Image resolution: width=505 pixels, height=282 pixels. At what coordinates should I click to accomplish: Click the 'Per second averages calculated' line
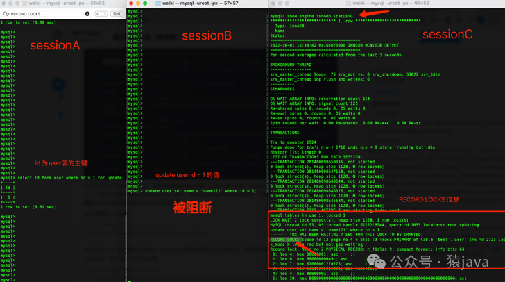click(336, 55)
